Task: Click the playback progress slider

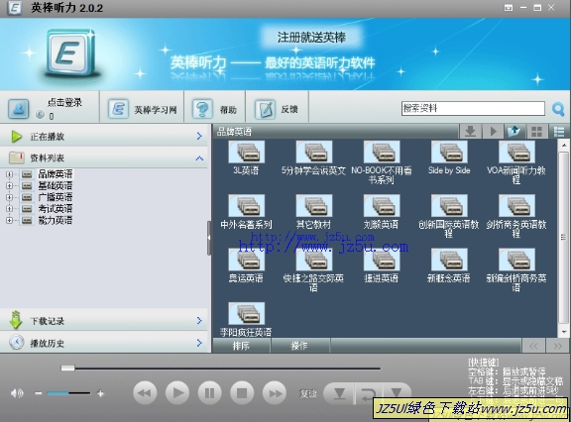Action: pyautogui.click(x=221, y=369)
